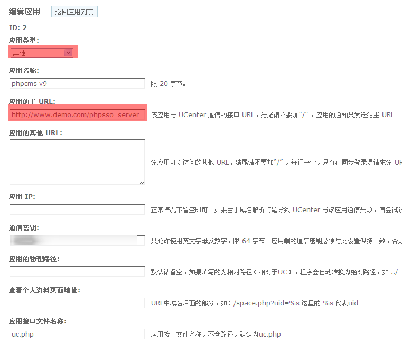Click the ID: 2 text
Image resolution: width=402 pixels, height=344 pixels.
(x=18, y=27)
